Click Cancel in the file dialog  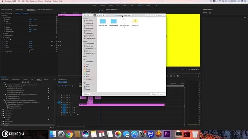[154, 94]
